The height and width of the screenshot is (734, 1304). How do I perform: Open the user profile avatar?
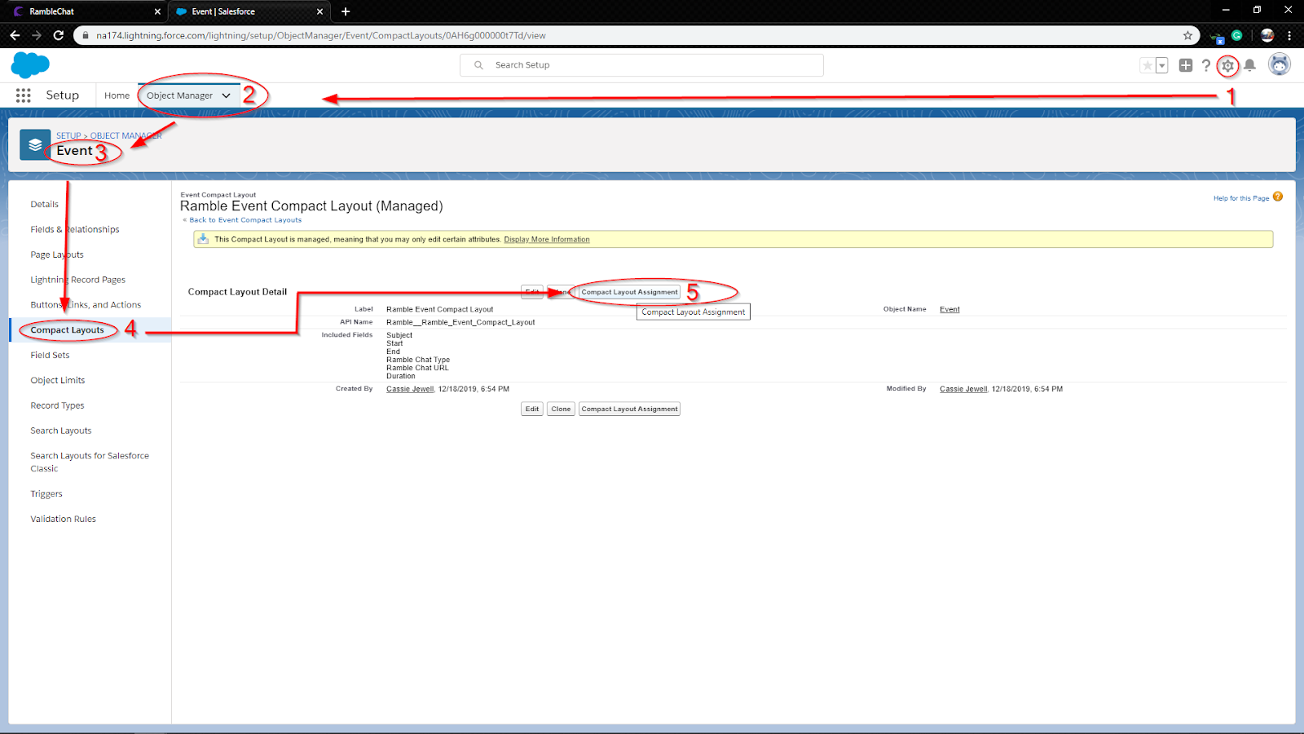coord(1280,64)
